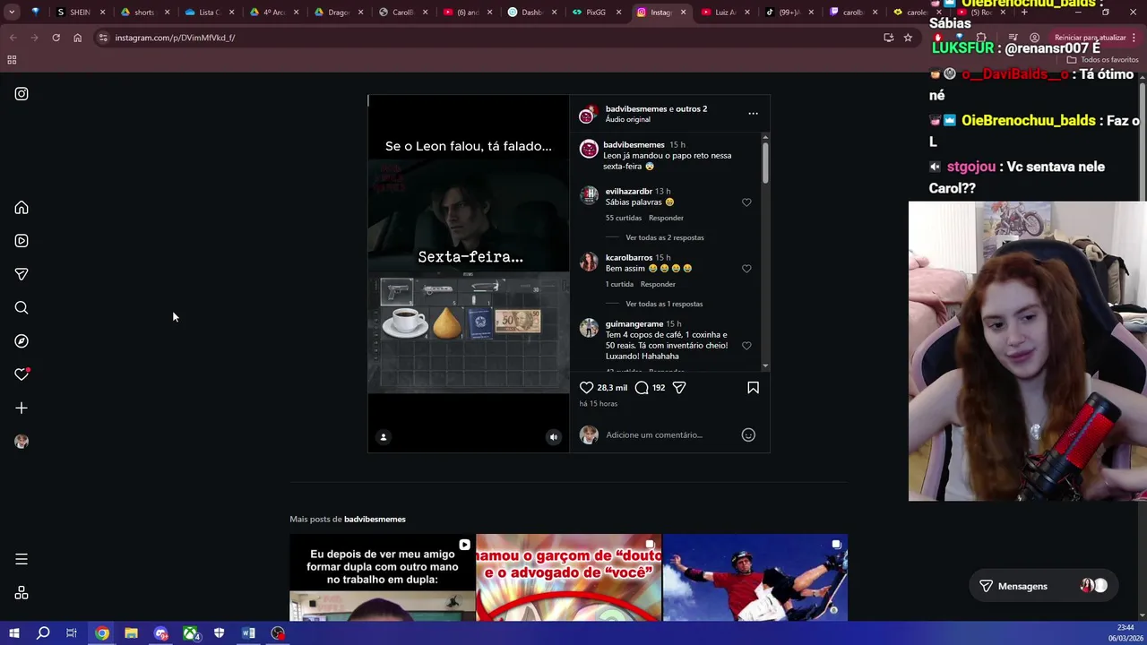This screenshot has height=645, width=1147.
Task: Open the garçom de doutor post thumbnail
Action: click(x=569, y=578)
